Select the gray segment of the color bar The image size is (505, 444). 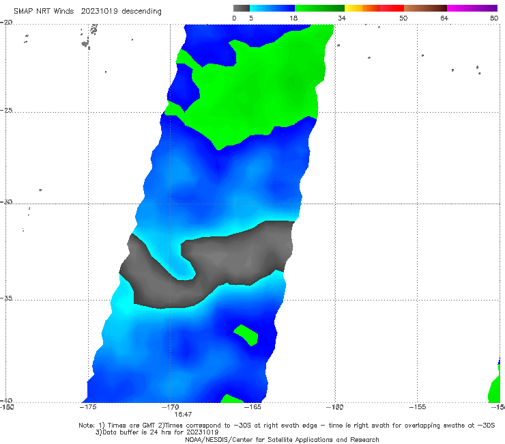(242, 8)
